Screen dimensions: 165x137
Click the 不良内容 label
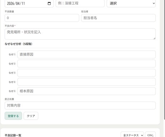[x=10, y=26]
